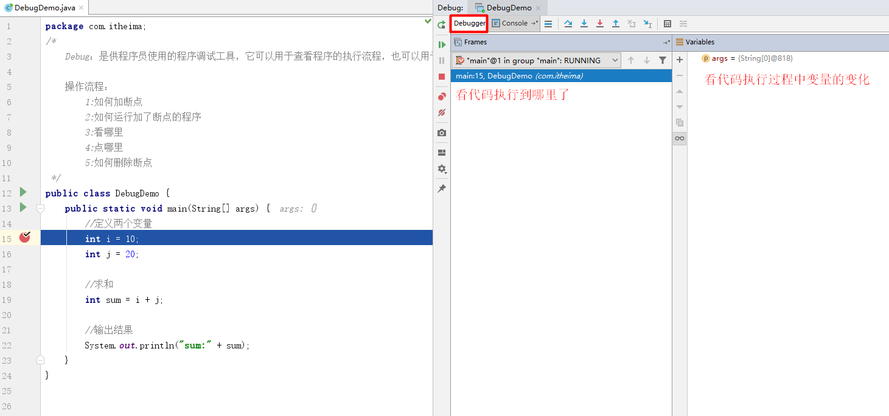Close the DebugDemo debug session tab

[538, 8]
